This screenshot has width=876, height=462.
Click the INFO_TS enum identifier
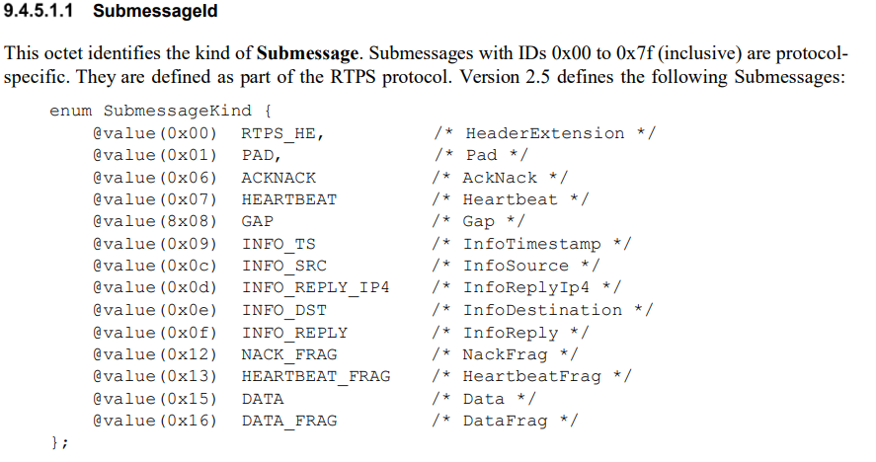click(x=278, y=244)
